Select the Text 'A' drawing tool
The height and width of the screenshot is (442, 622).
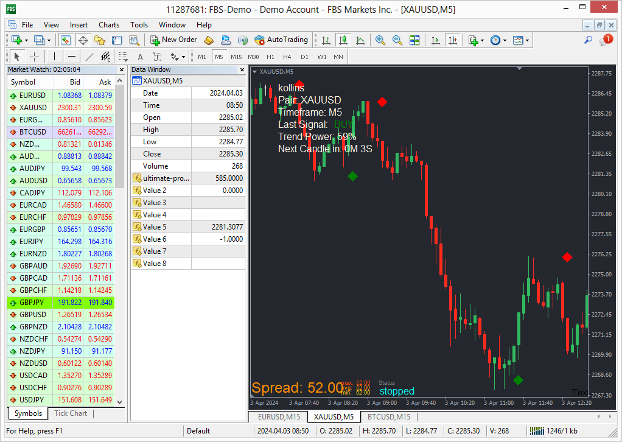(x=140, y=57)
